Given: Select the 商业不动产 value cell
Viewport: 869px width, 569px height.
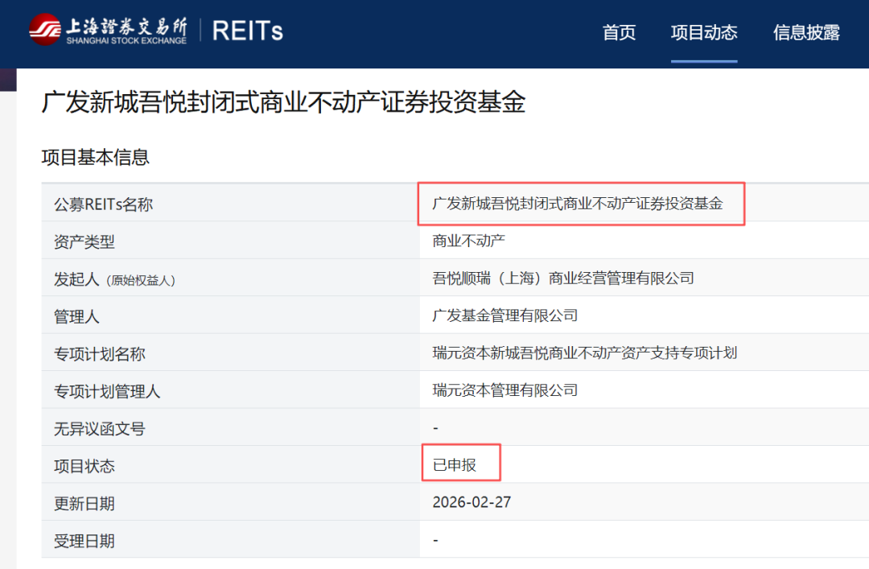Looking at the screenshot, I should pos(468,241).
